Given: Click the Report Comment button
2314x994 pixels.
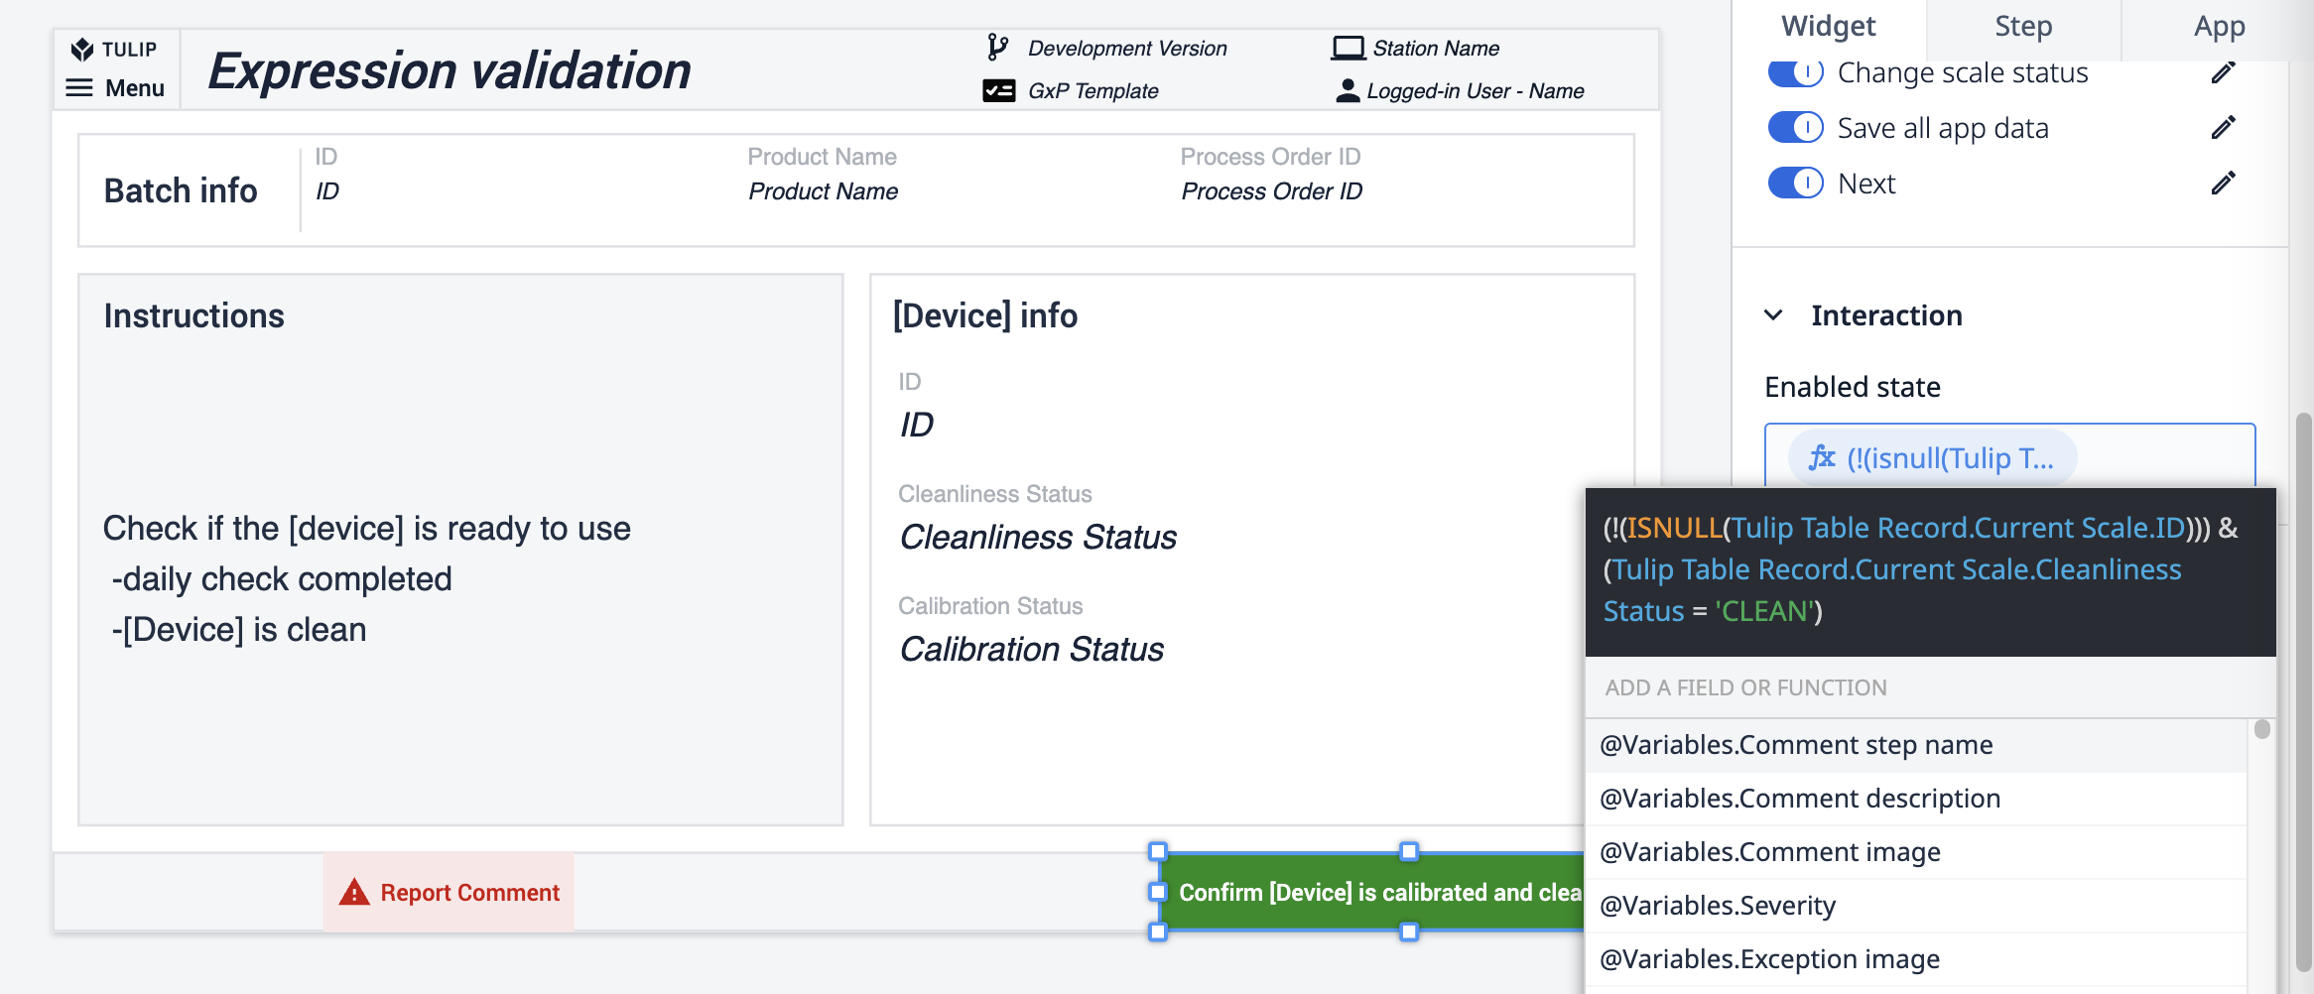Looking at the screenshot, I should pos(449,893).
